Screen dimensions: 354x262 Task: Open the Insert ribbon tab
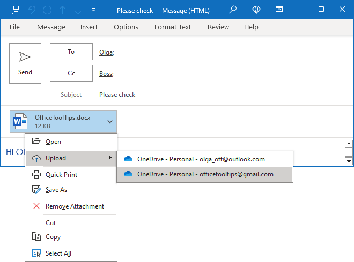click(x=89, y=27)
